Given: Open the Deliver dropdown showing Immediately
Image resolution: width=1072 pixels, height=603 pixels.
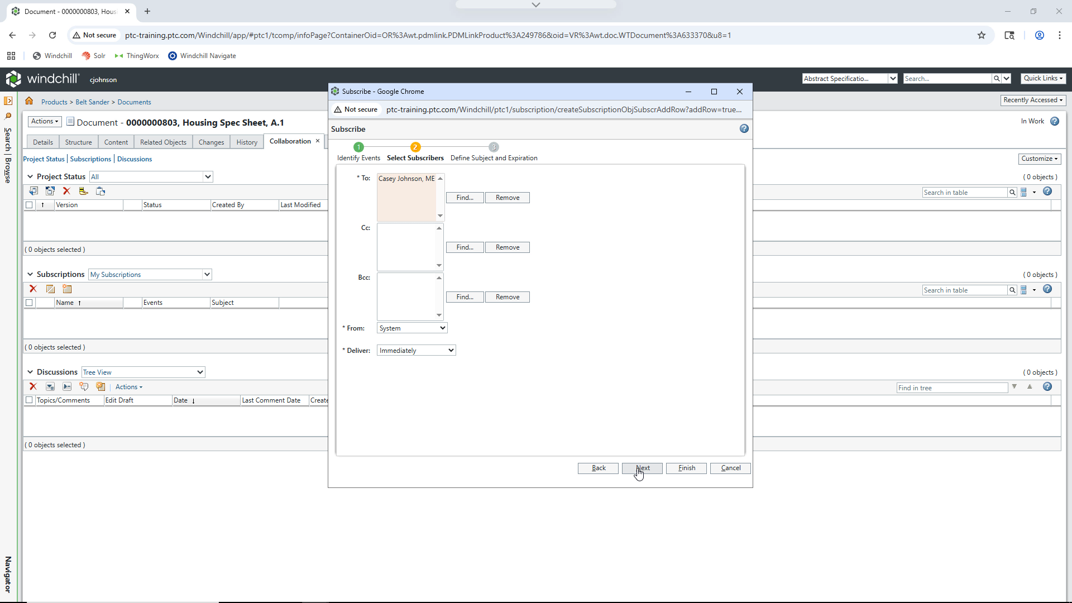Looking at the screenshot, I should coord(417,351).
